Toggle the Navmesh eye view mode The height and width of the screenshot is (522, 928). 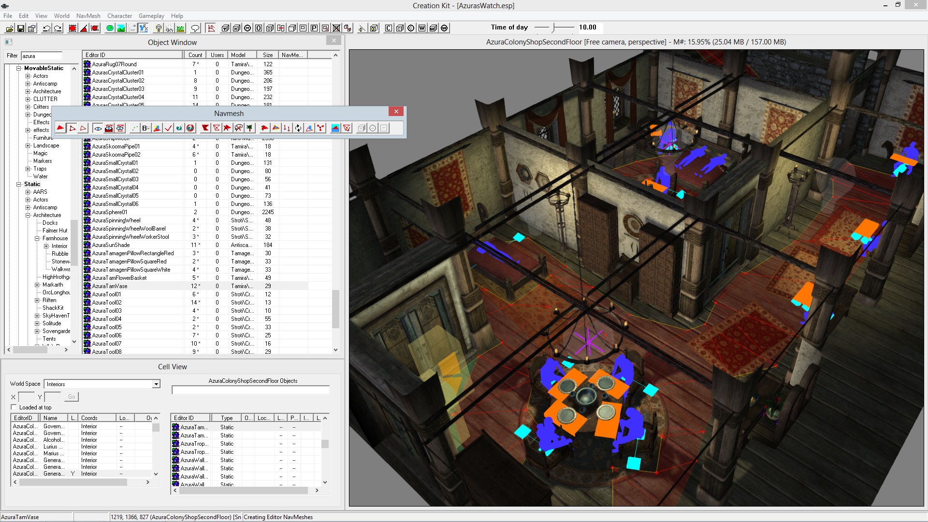point(98,128)
